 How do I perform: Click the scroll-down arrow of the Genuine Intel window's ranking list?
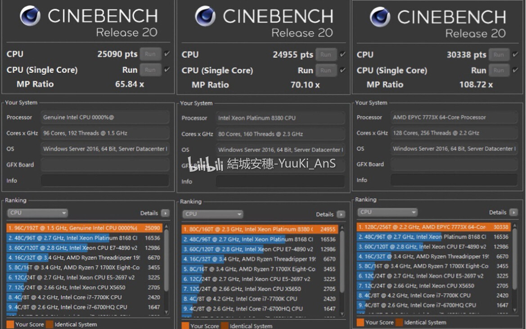pyautogui.click(x=166, y=312)
